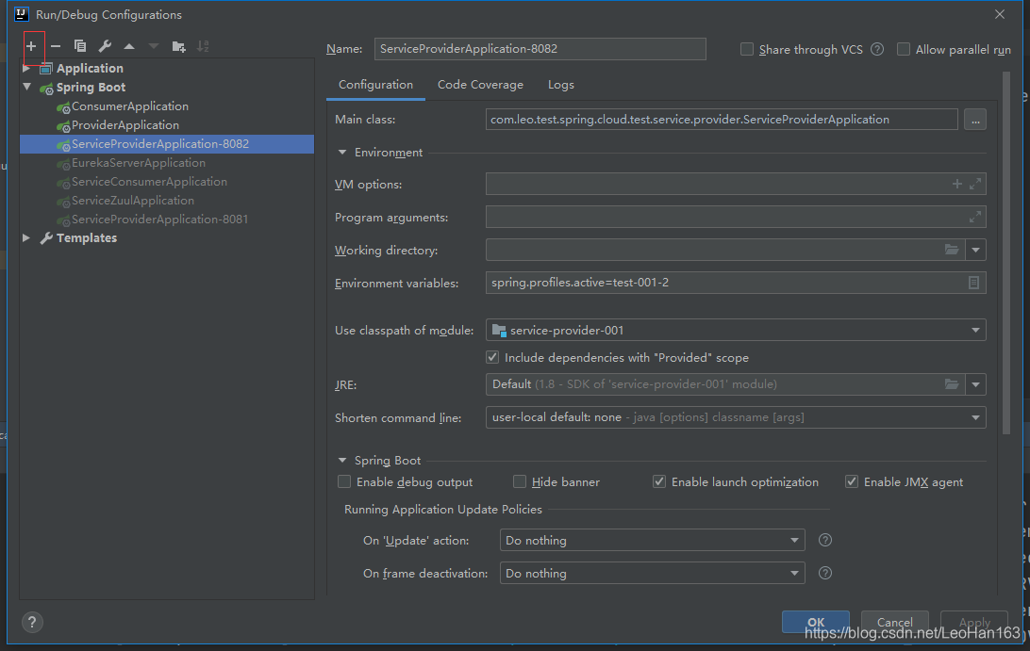Enable Allow parallel run checkbox
This screenshot has height=651, width=1030.
click(904, 49)
